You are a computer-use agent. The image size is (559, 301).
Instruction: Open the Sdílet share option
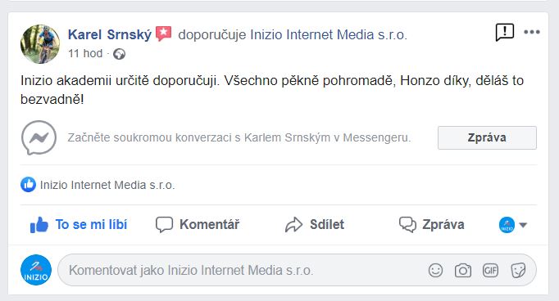315,224
